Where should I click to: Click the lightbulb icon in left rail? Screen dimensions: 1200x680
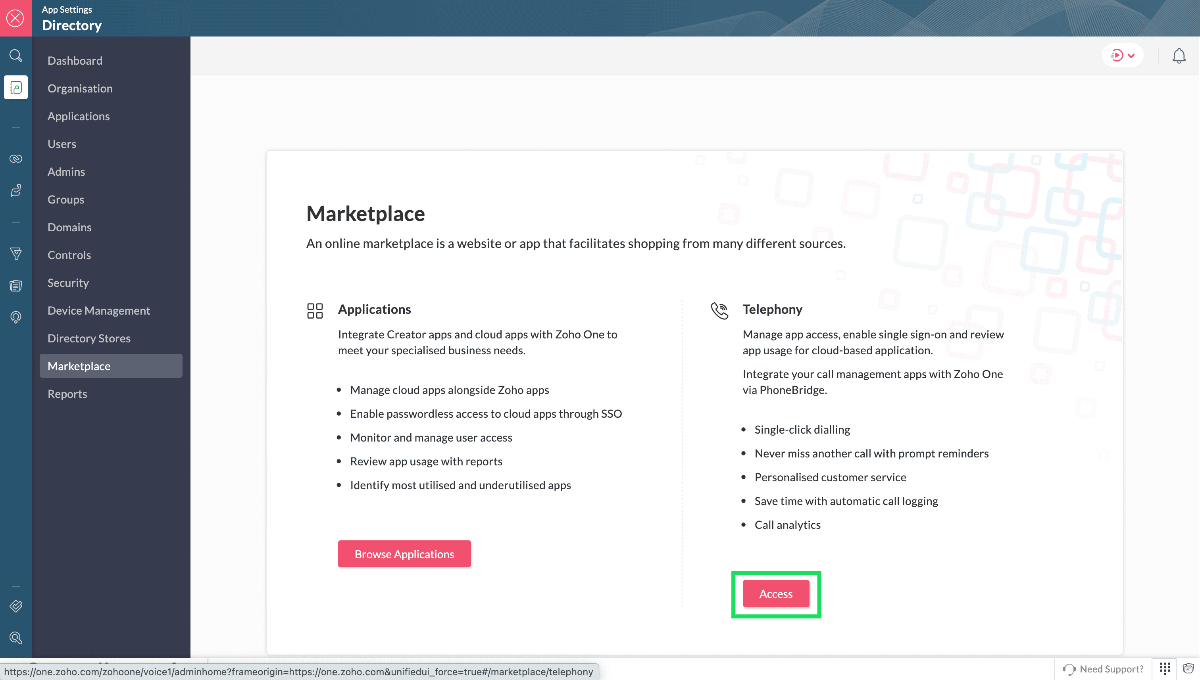pyautogui.click(x=15, y=317)
